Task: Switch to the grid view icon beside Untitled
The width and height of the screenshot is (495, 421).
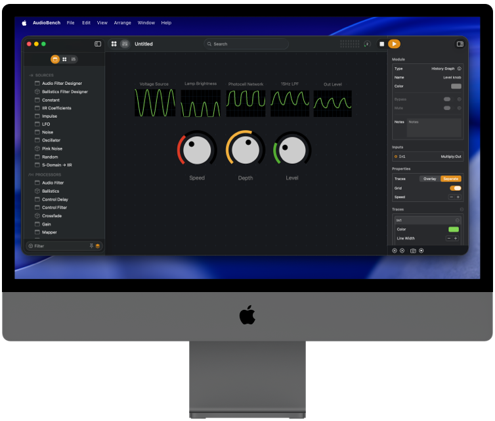Action: pos(114,44)
